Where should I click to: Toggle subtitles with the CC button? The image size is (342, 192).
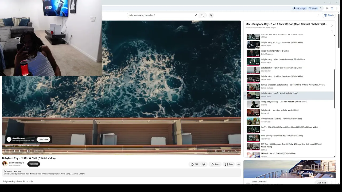point(210,151)
